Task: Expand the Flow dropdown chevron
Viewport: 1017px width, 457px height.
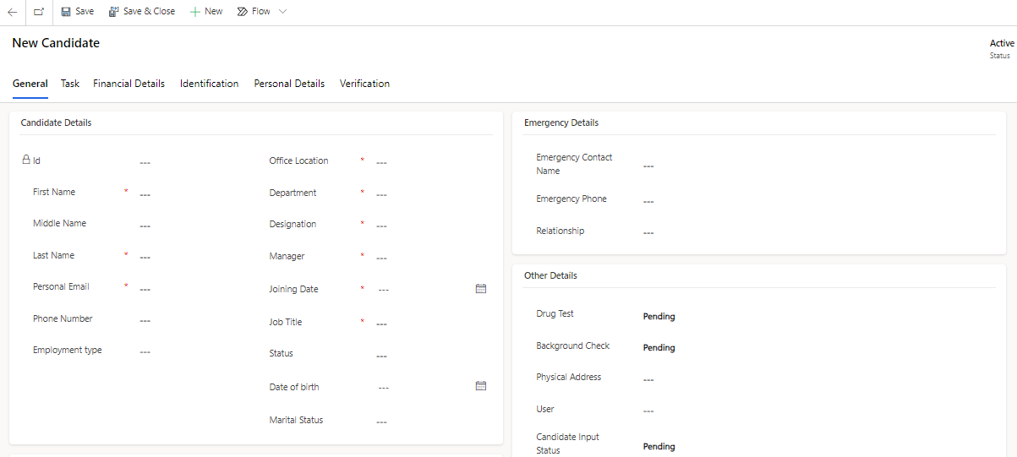Action: point(282,12)
